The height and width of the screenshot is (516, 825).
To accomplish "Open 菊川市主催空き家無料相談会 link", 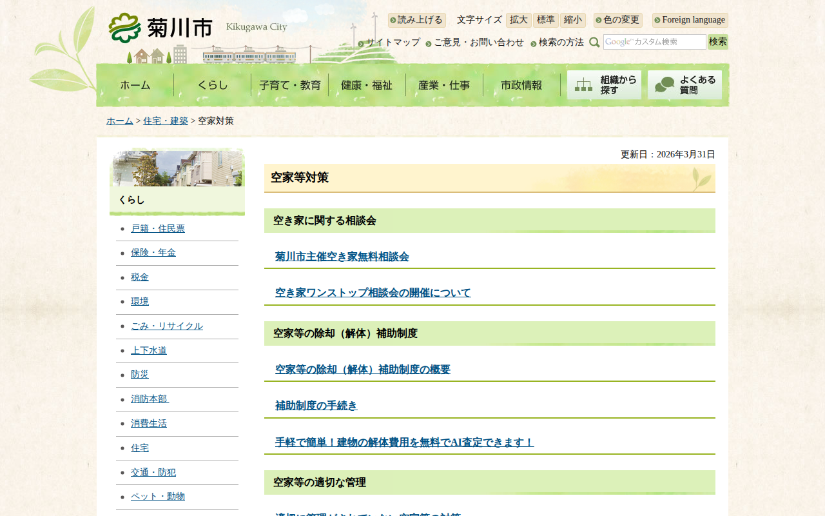I will point(342,256).
